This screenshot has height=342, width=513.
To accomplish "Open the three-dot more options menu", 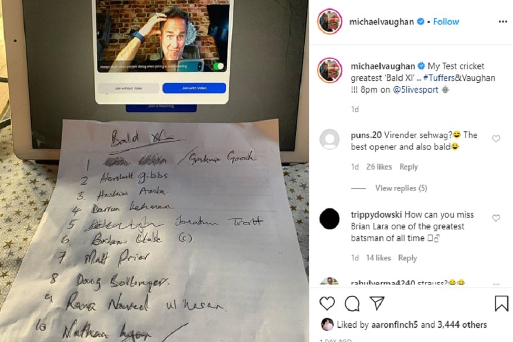I will tap(502, 22).
